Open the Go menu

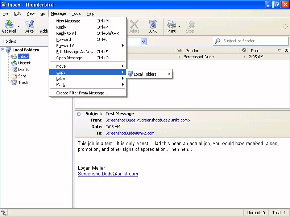[43, 13]
